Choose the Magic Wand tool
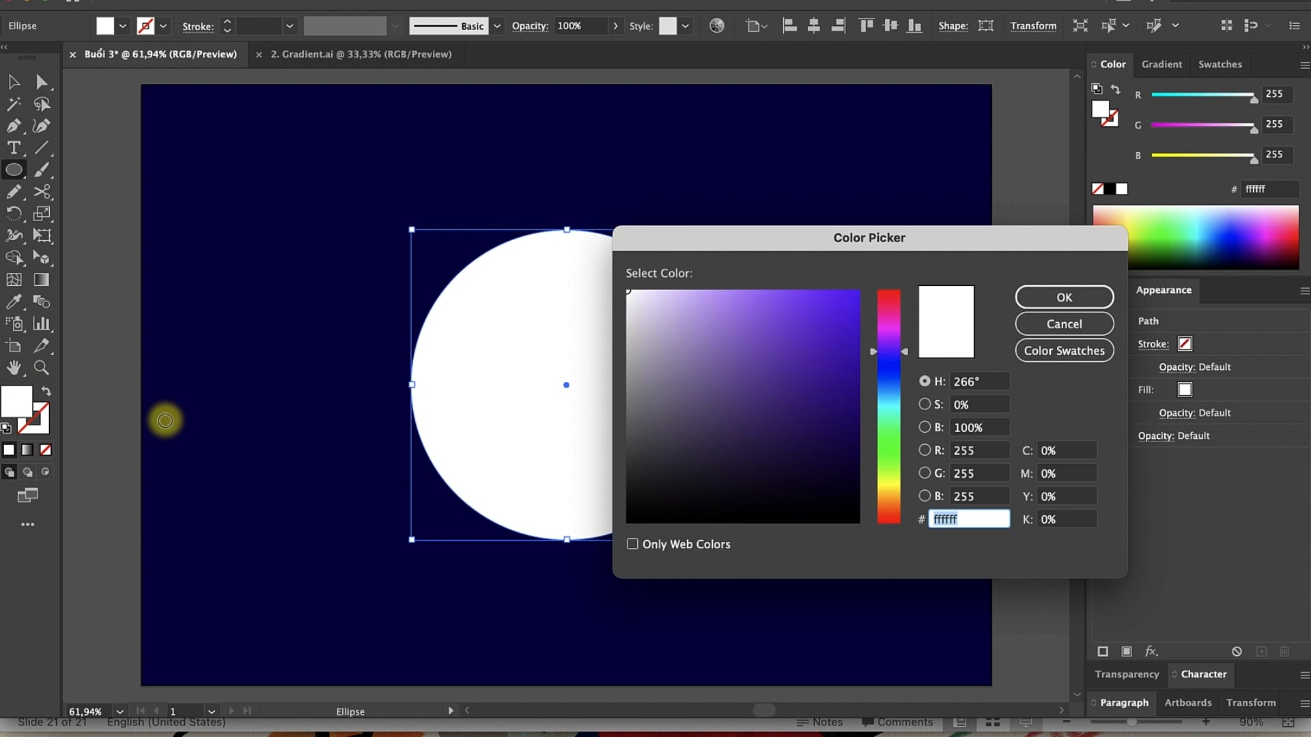 14,104
